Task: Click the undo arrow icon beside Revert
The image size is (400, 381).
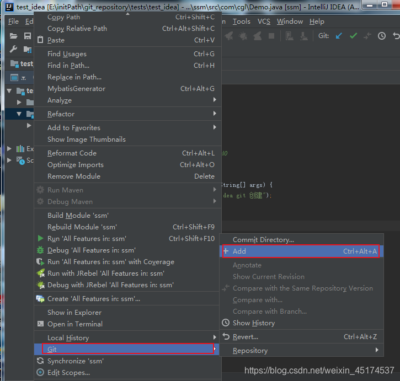Action: (x=226, y=336)
